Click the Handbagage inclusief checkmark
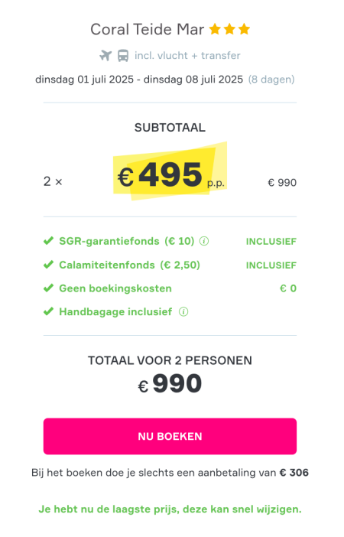 (49, 311)
